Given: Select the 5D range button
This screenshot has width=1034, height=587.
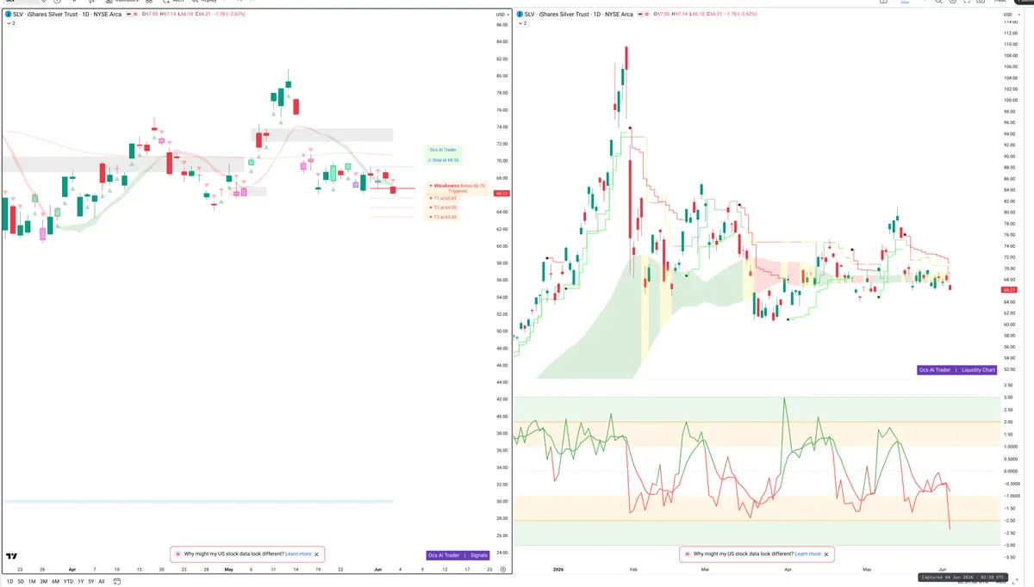Looking at the screenshot, I should (x=21, y=582).
